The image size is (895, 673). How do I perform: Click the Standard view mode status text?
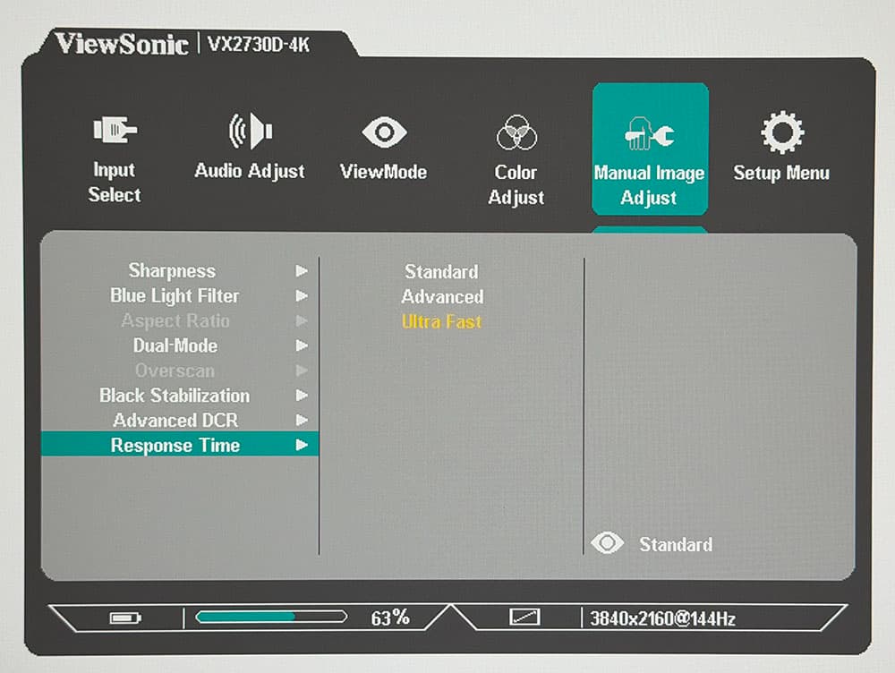(x=676, y=544)
